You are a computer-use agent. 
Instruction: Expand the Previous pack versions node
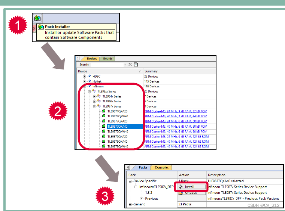[x=142, y=199]
